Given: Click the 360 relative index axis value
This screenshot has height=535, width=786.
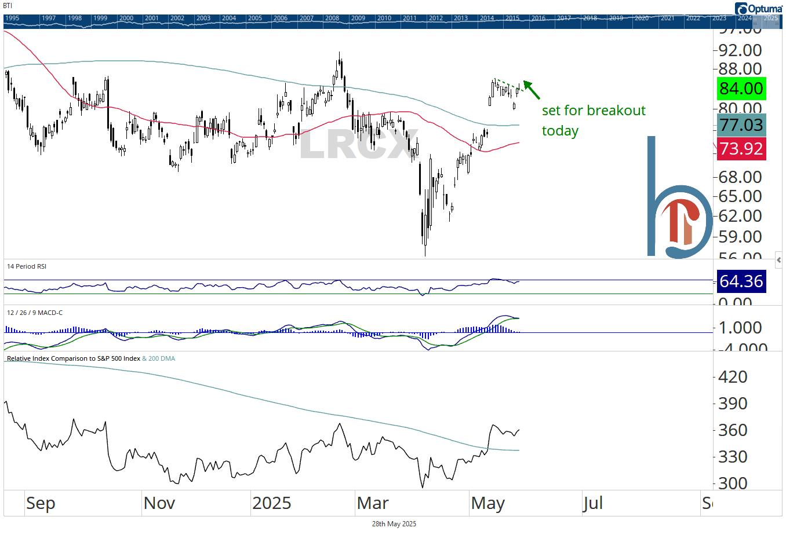Looking at the screenshot, I should coord(733,430).
